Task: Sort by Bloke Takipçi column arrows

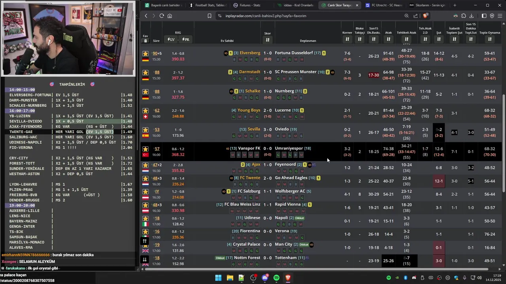Action: tap(360, 39)
